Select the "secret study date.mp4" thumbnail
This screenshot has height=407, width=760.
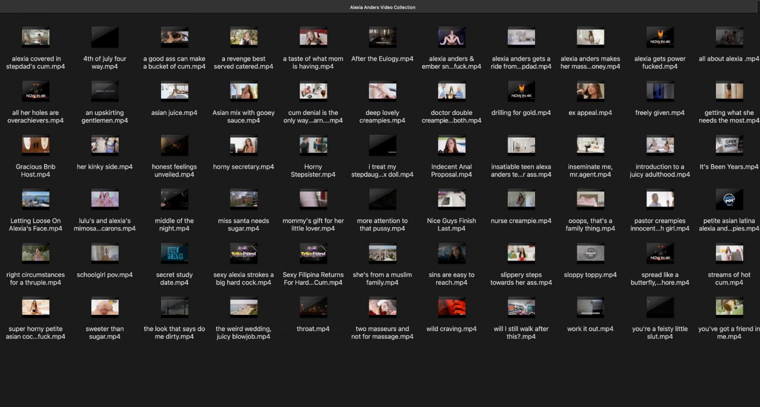(174, 252)
